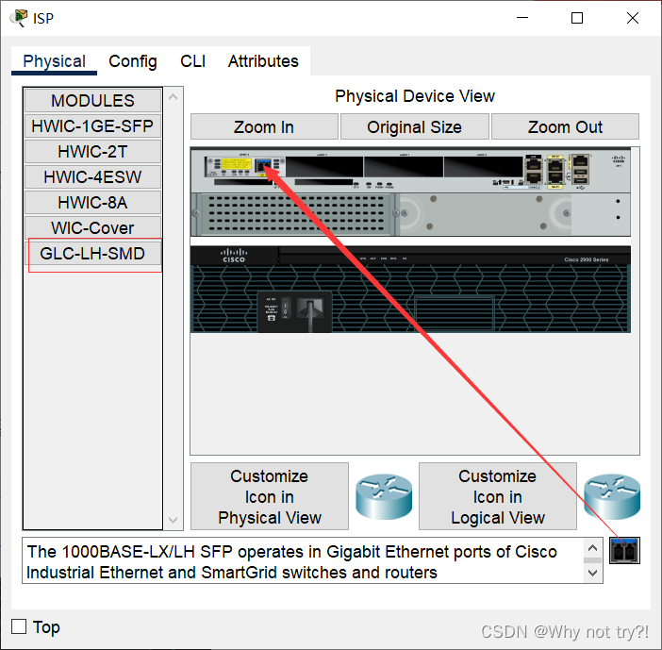Click the Zoom In button

point(264,126)
